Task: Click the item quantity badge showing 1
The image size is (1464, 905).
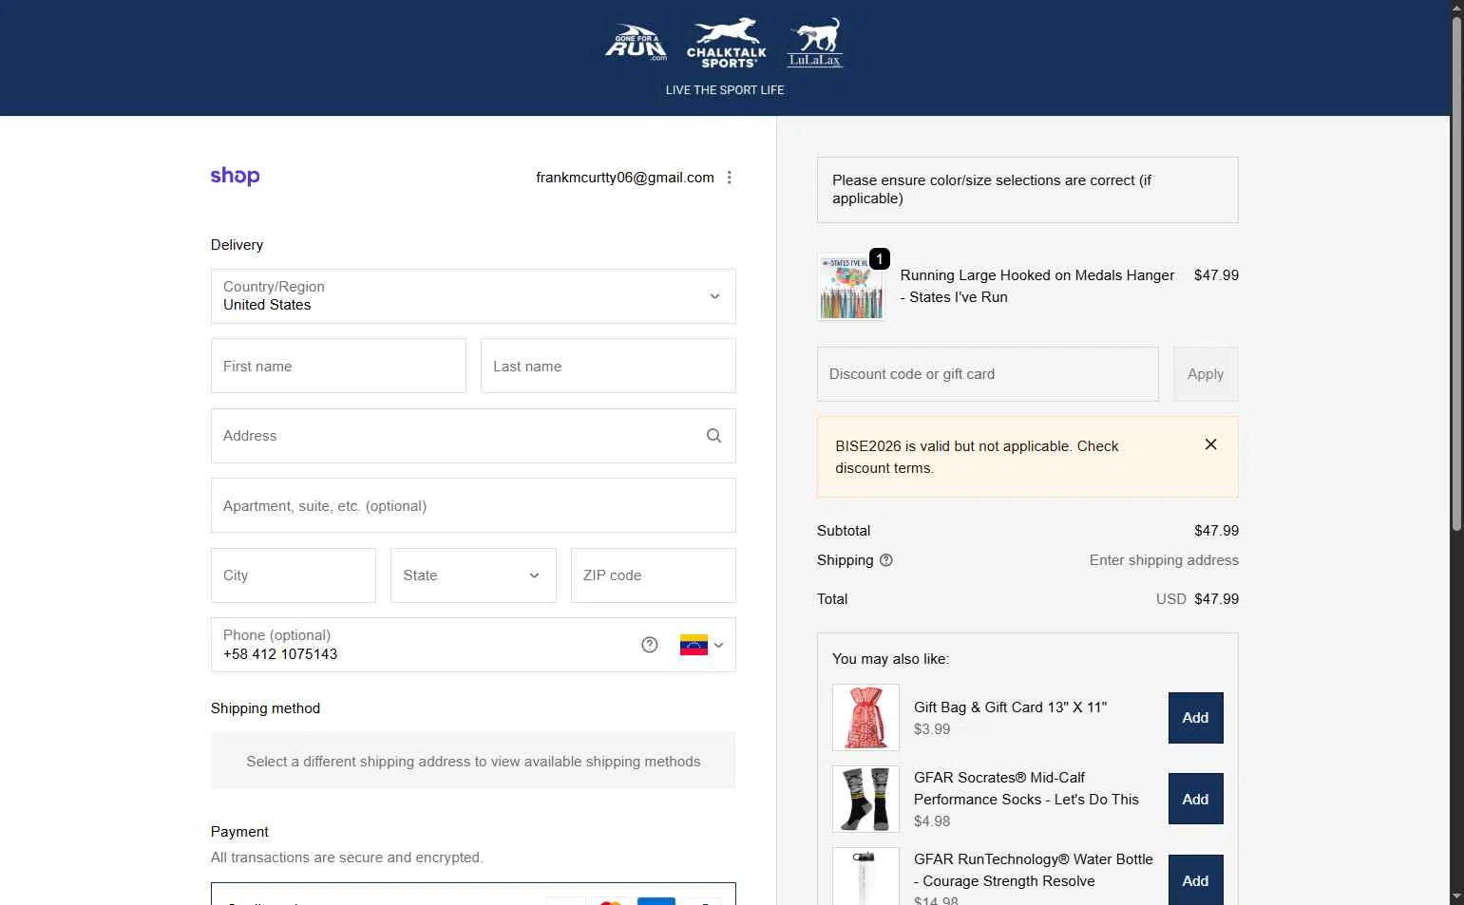Action: click(x=880, y=259)
